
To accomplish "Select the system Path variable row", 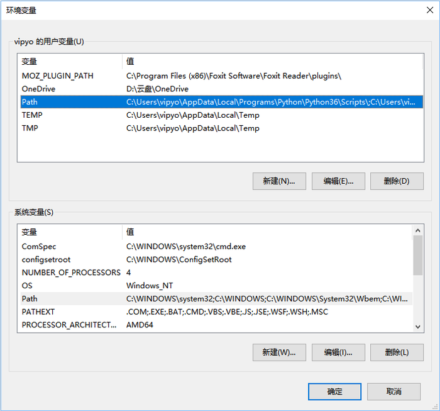I will coord(216,298).
